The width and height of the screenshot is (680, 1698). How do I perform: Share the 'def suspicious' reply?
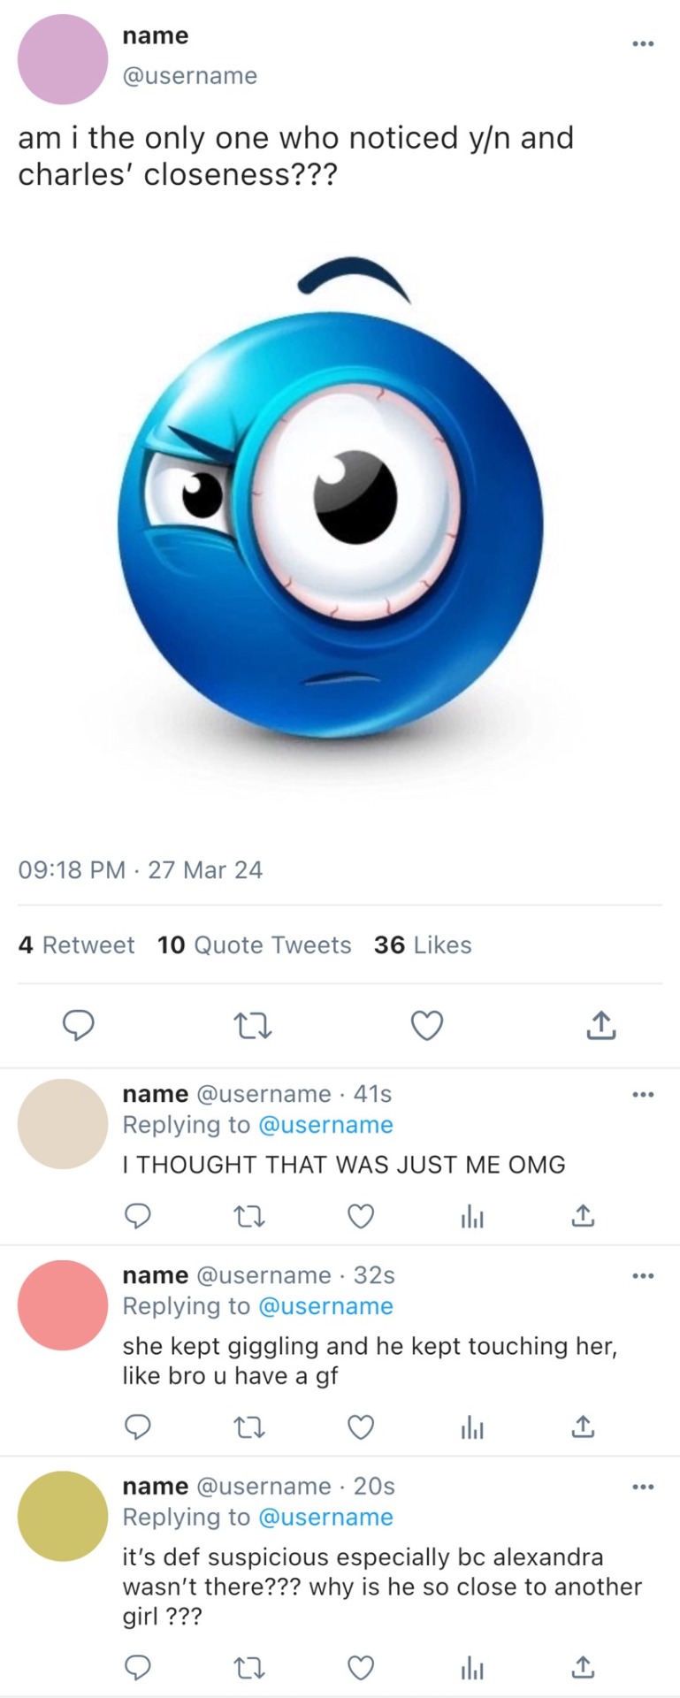(582, 1669)
